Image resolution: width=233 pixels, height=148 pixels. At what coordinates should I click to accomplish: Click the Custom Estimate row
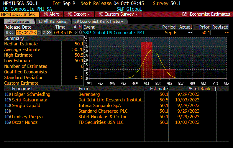[44, 83]
